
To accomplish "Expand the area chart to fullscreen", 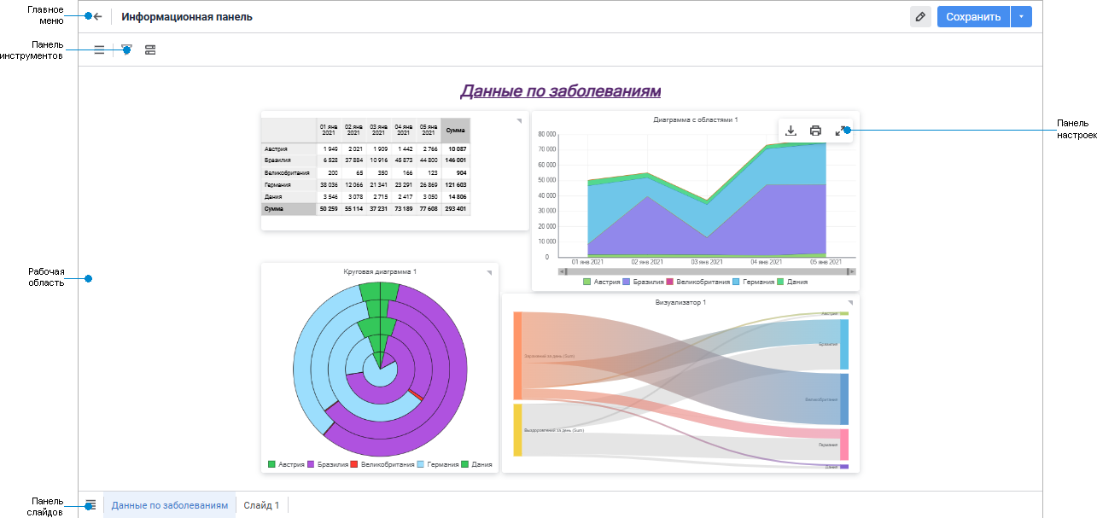I will pyautogui.click(x=840, y=131).
